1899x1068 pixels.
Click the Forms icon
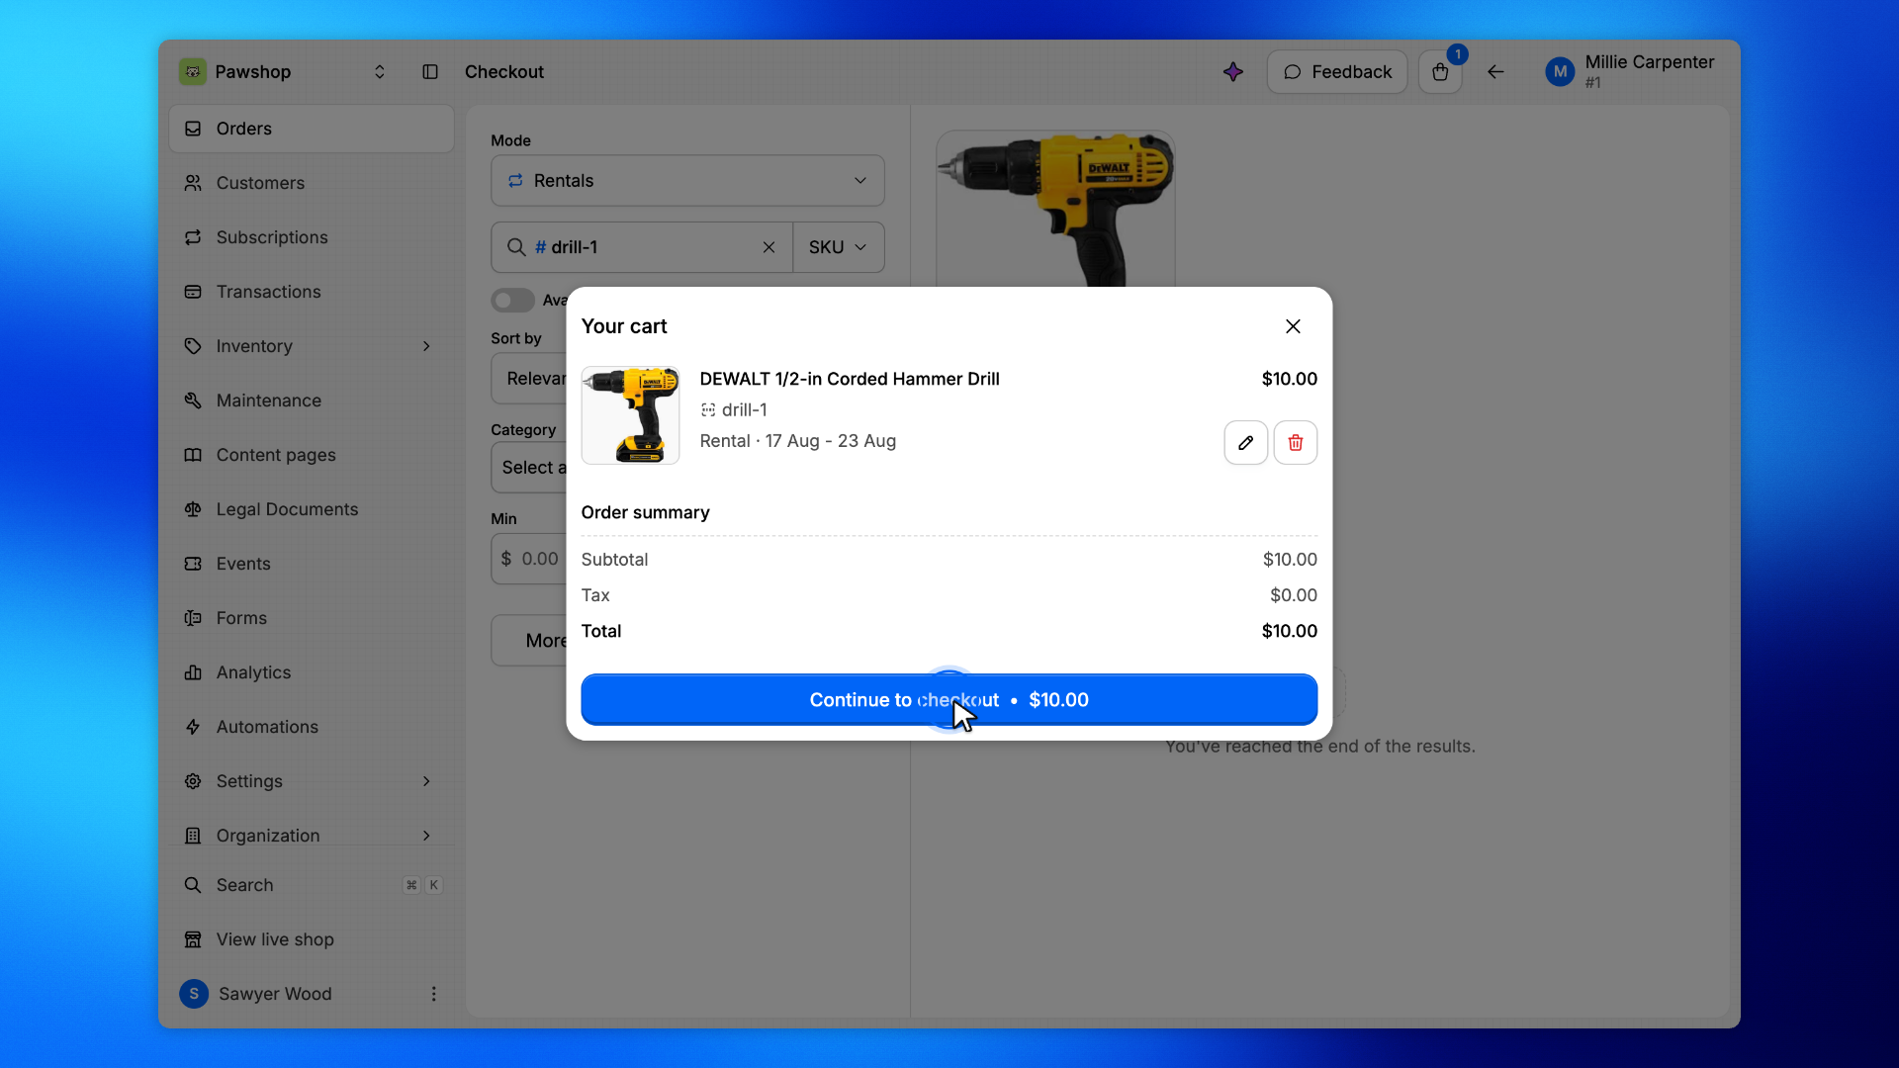click(193, 618)
